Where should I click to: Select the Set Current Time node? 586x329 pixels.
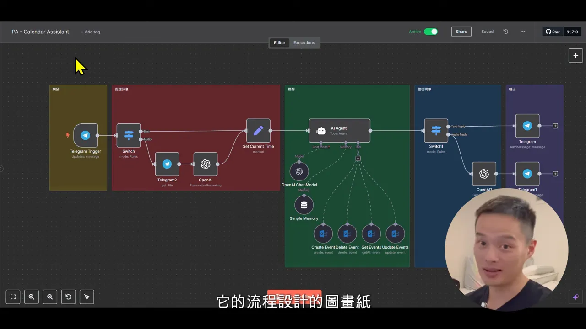[258, 131]
